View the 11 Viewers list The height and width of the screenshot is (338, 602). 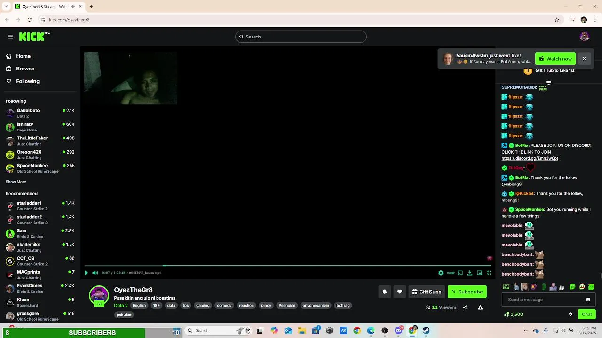441,307
